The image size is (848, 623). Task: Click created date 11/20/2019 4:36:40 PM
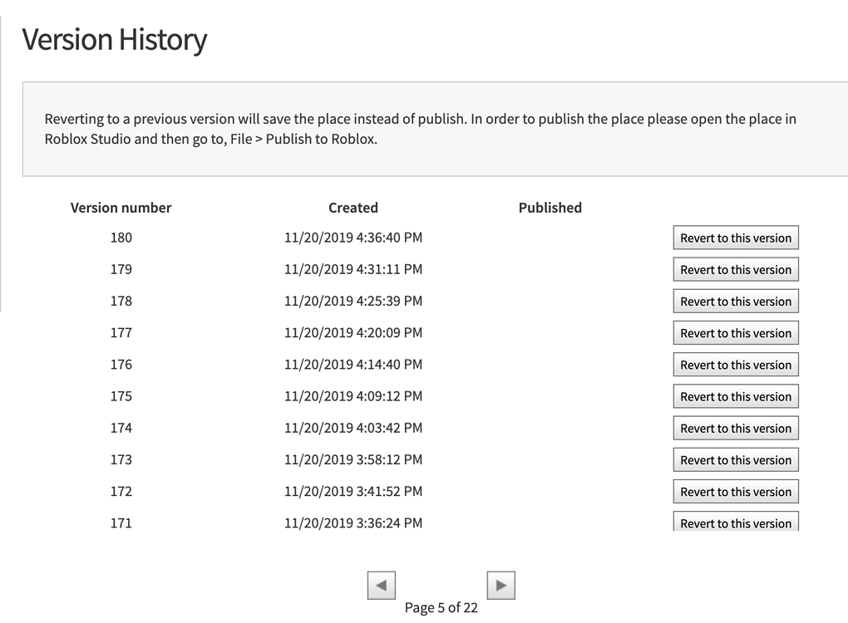[353, 238]
